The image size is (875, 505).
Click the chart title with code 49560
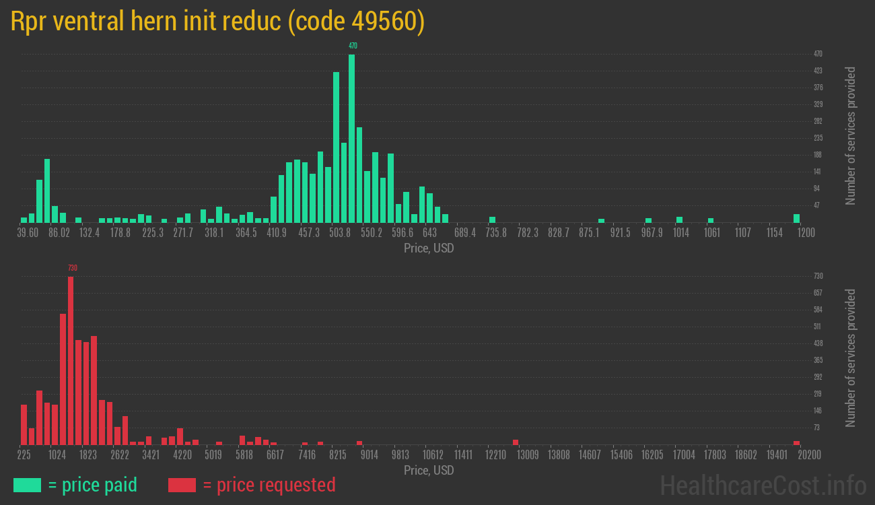[217, 22]
